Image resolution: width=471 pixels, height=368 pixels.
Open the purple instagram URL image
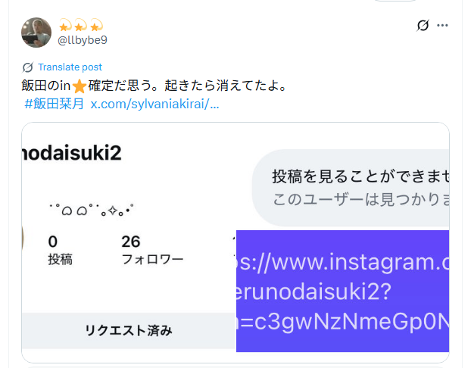point(342,291)
